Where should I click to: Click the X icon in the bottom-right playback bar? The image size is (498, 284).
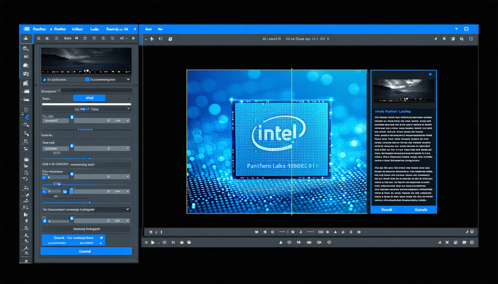[447, 243]
